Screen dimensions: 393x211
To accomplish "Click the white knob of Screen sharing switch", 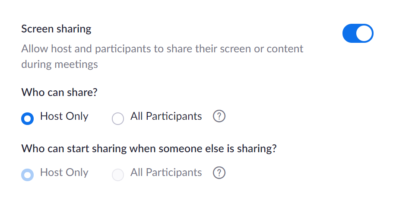I will pos(364,33).
